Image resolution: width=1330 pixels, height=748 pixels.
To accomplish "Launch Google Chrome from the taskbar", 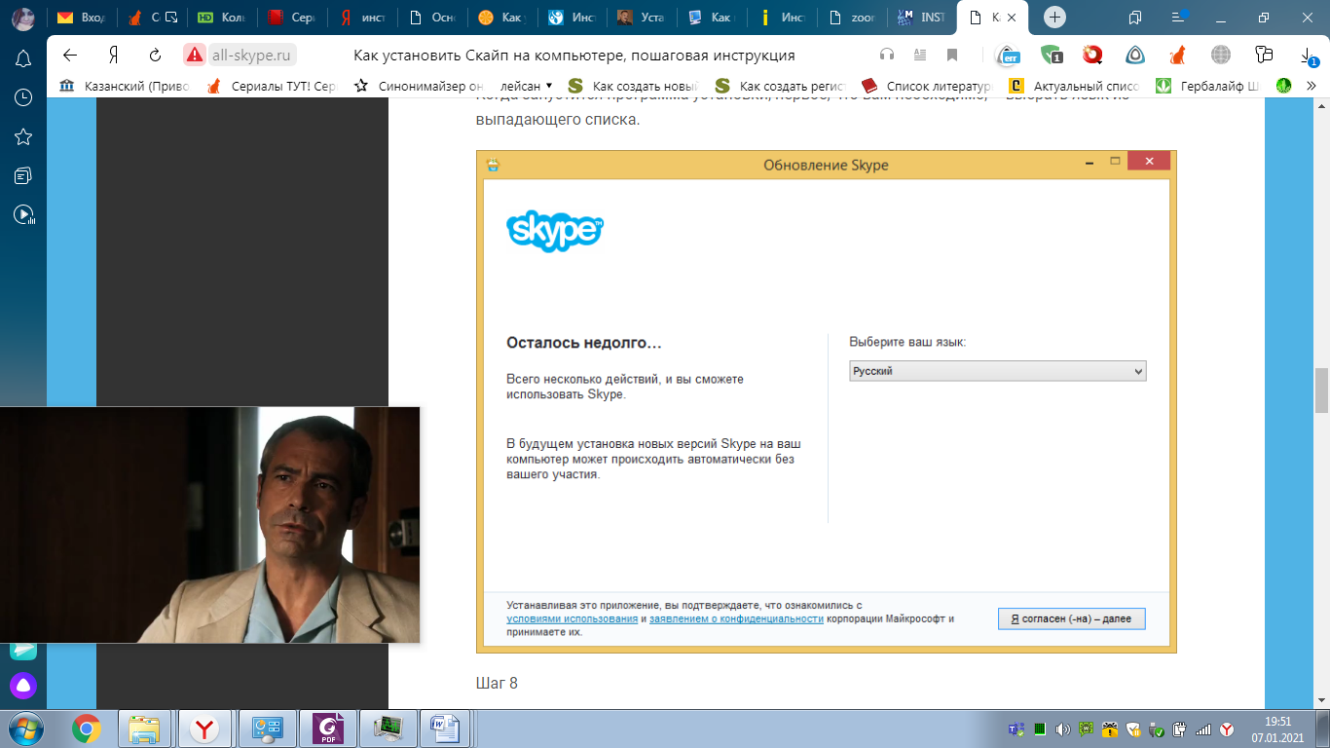I will click(x=87, y=728).
